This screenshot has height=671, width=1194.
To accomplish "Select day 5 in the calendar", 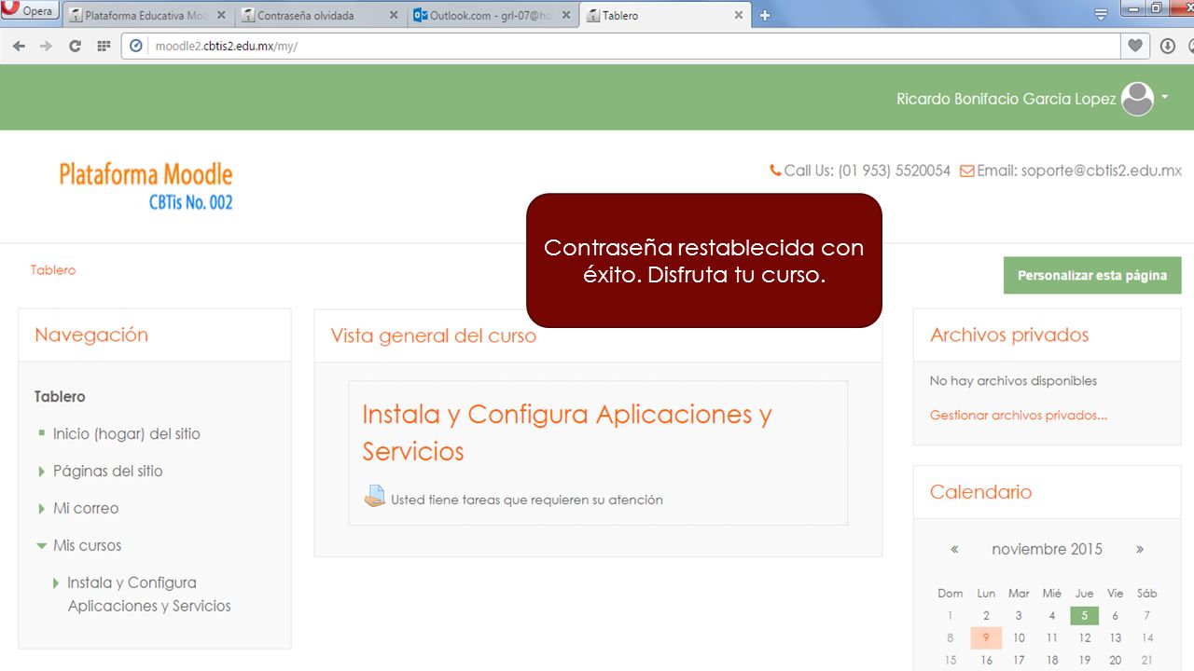I will click(x=1084, y=615).
